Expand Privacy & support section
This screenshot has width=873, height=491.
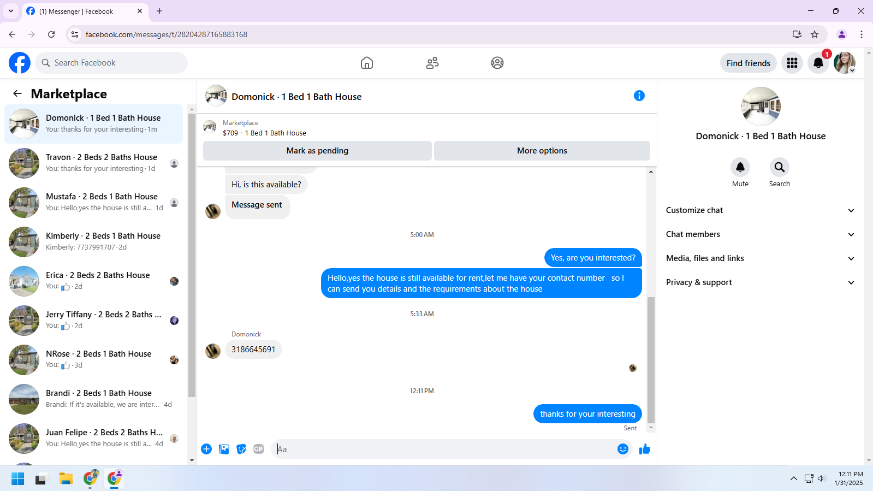pos(761,282)
